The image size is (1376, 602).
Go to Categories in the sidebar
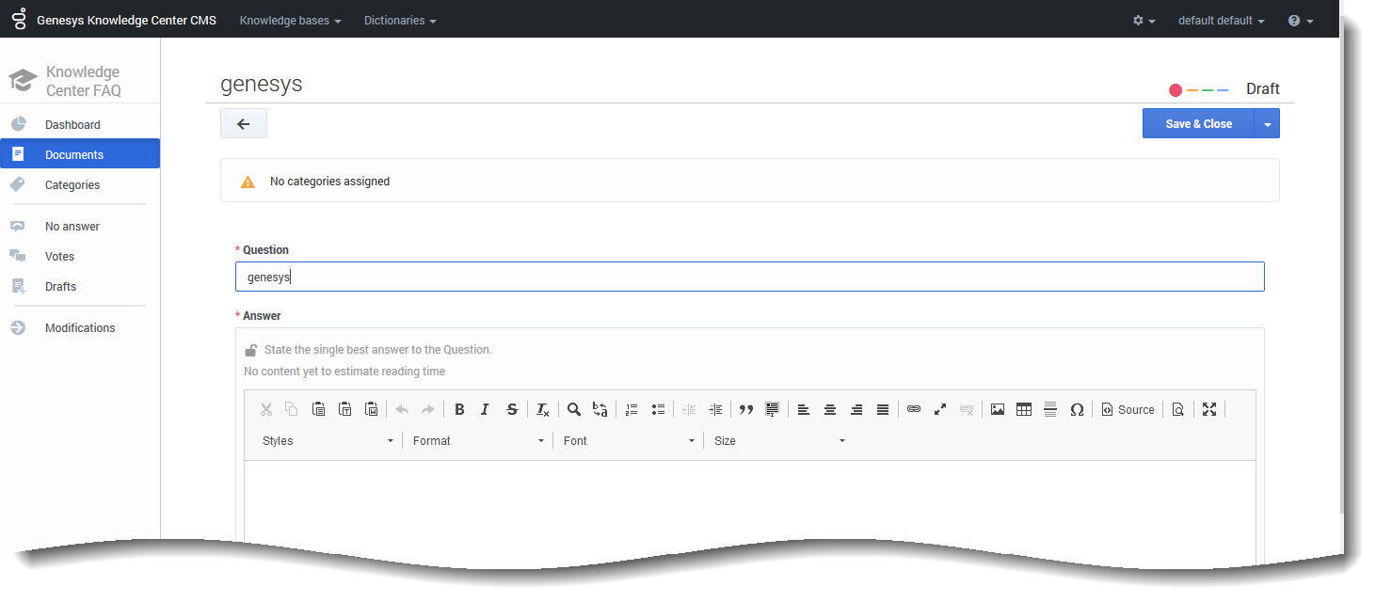72,185
